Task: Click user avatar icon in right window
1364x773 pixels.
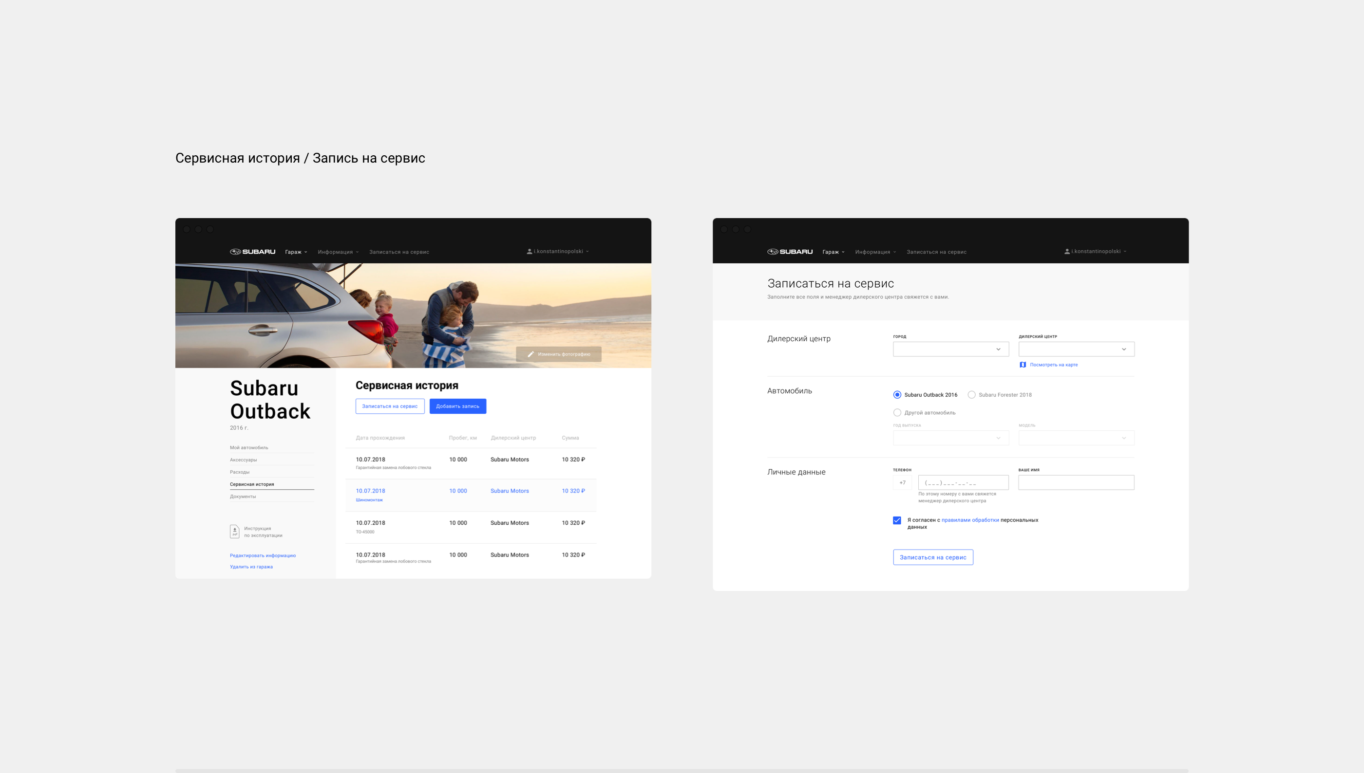Action: [1066, 252]
